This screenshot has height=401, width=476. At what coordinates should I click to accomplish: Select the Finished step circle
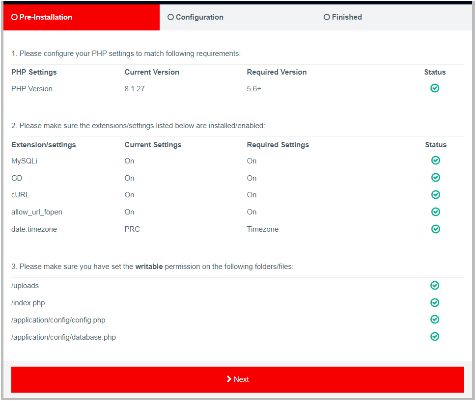tap(327, 17)
